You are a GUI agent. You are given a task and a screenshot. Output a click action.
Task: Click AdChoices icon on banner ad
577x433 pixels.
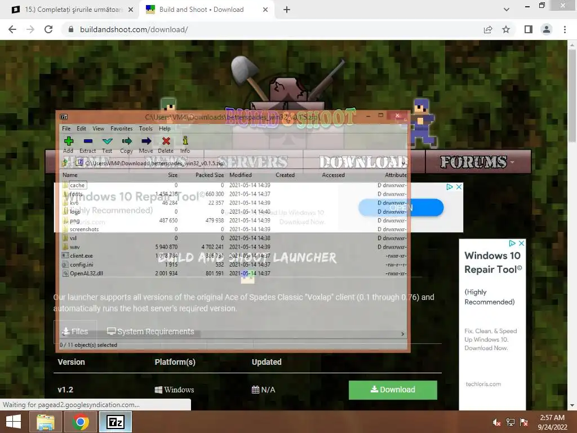450,187
